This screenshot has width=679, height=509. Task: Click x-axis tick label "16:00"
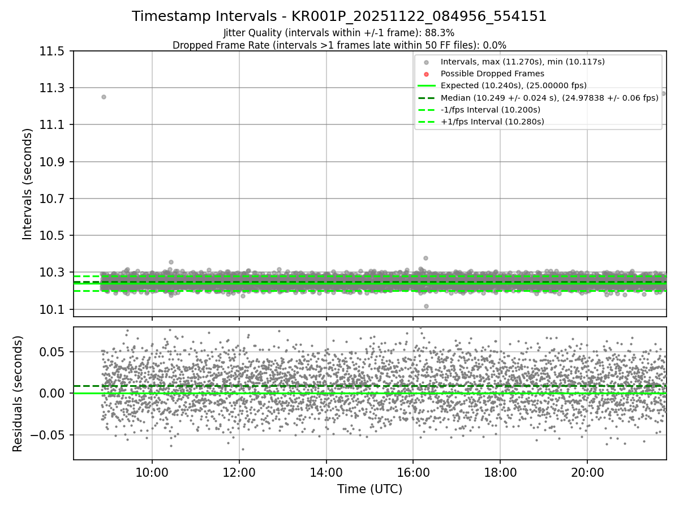click(413, 472)
